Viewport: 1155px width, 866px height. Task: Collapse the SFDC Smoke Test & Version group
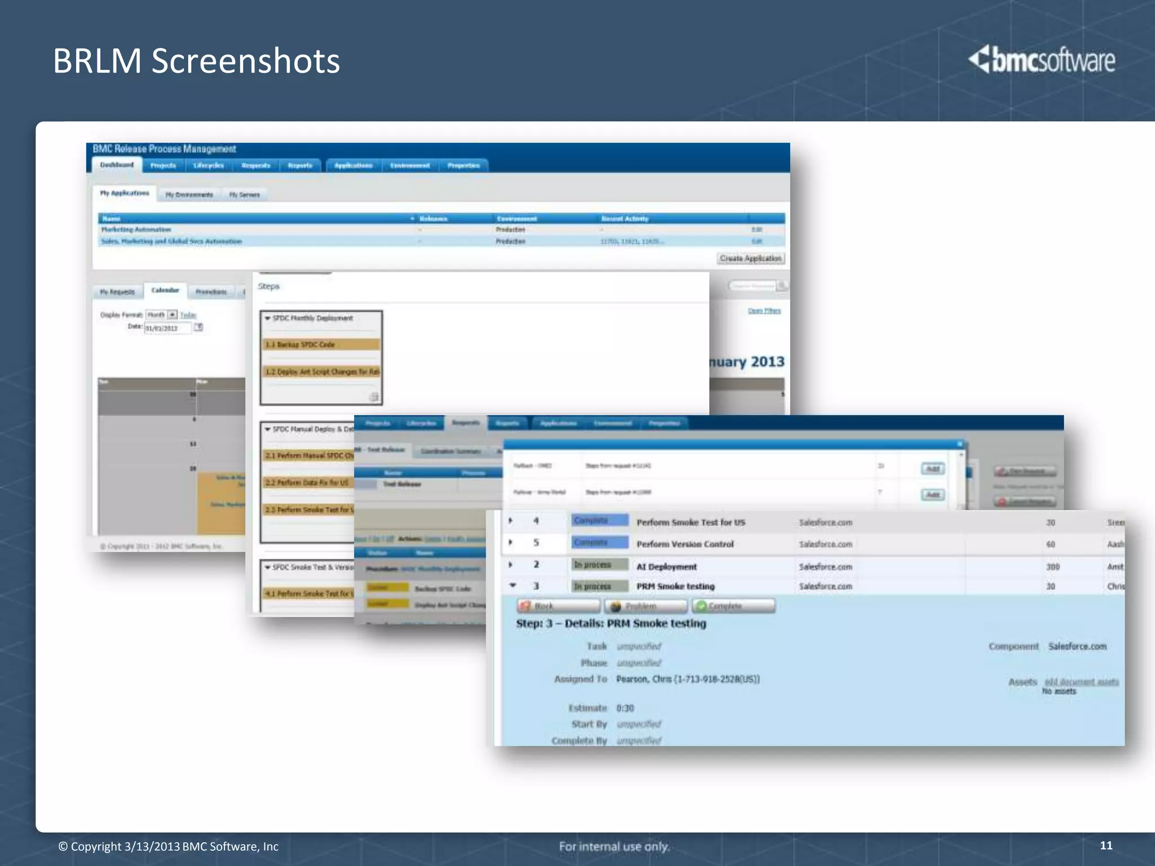coord(268,567)
